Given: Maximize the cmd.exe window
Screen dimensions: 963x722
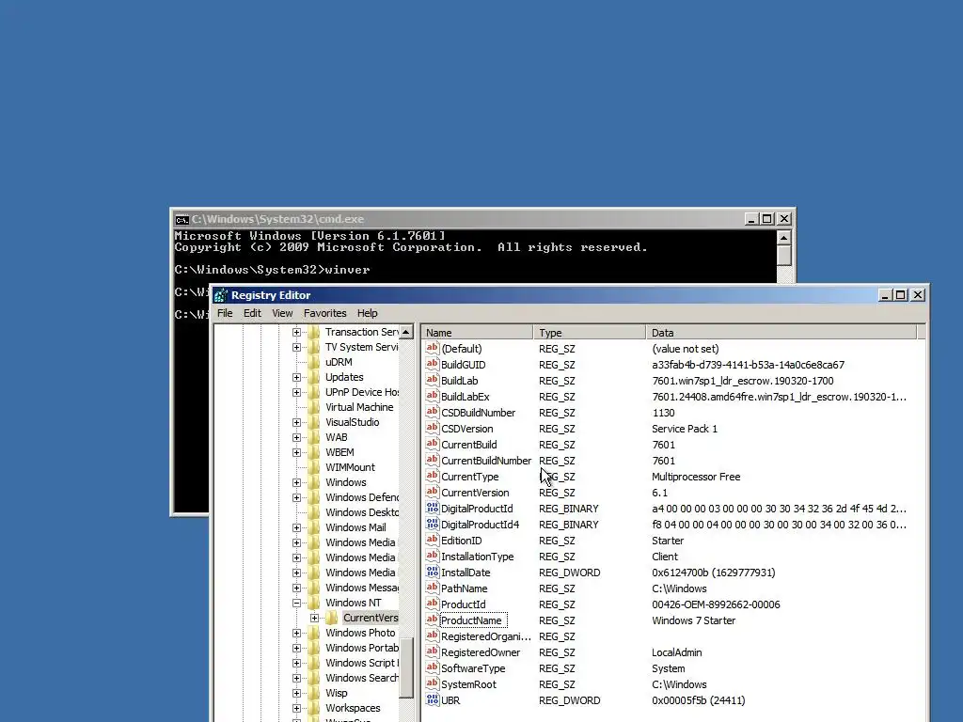Looking at the screenshot, I should [x=767, y=219].
